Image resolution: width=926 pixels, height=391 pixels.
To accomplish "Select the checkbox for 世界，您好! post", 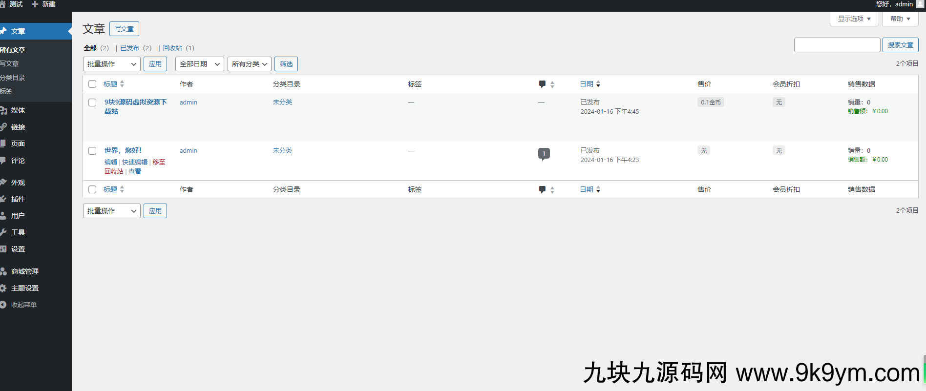I will (x=92, y=151).
